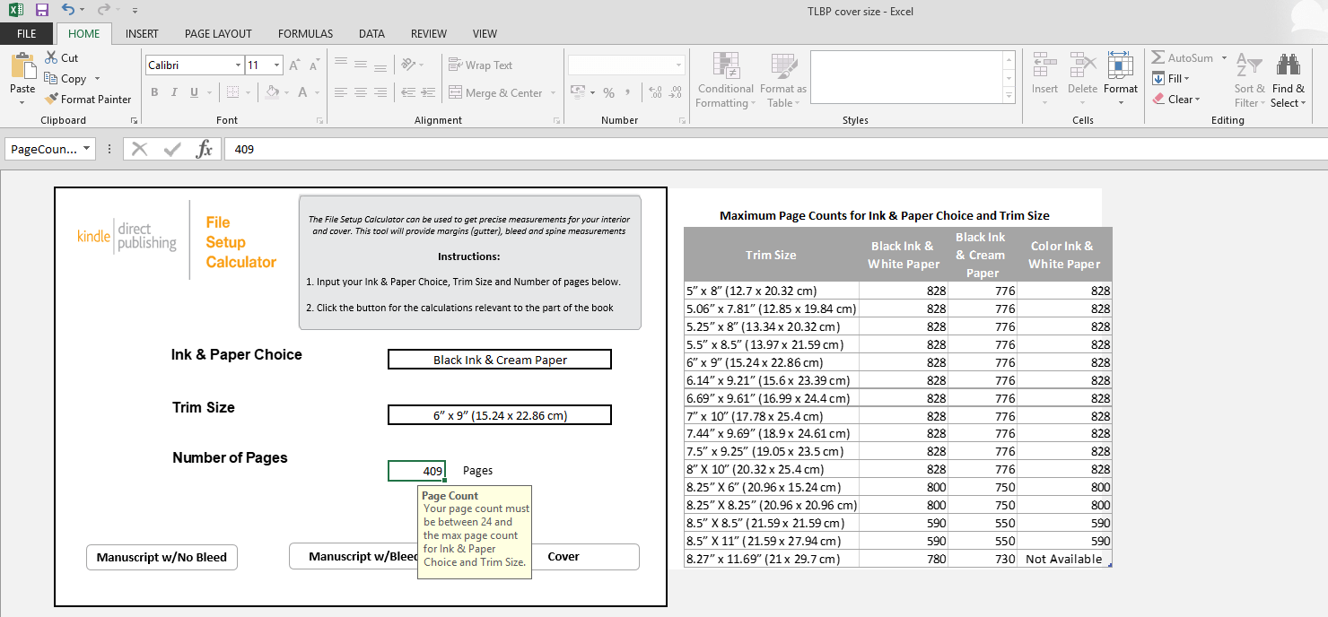Open the FILE tab

27,34
